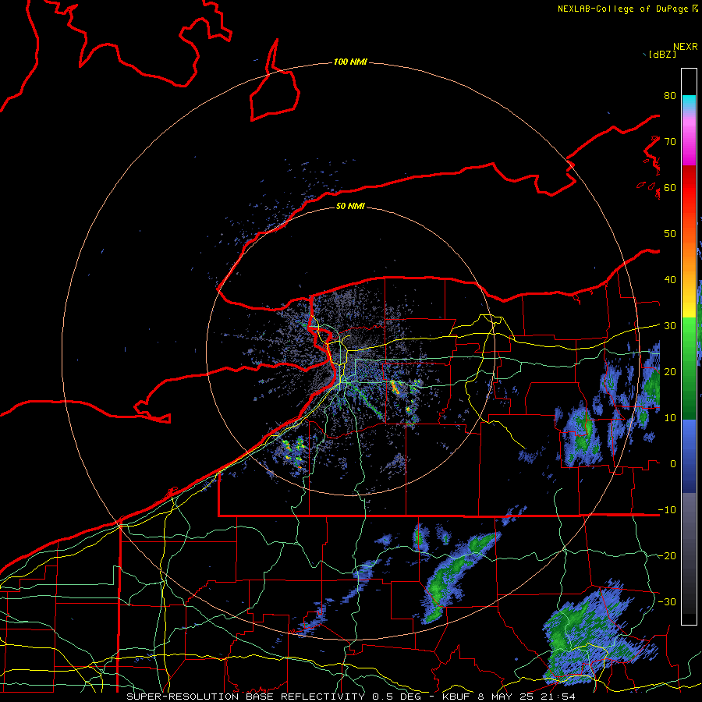Click the 40 dBZ scale value
The width and height of the screenshot is (702, 702).
pos(670,280)
